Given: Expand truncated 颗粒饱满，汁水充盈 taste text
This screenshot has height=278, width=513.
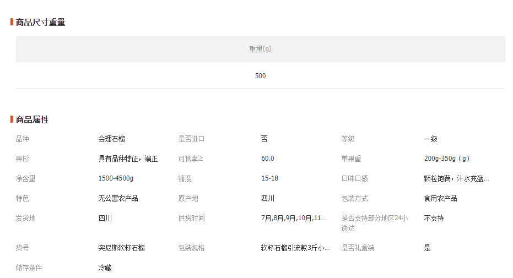Looking at the screenshot, I should tap(456, 178).
